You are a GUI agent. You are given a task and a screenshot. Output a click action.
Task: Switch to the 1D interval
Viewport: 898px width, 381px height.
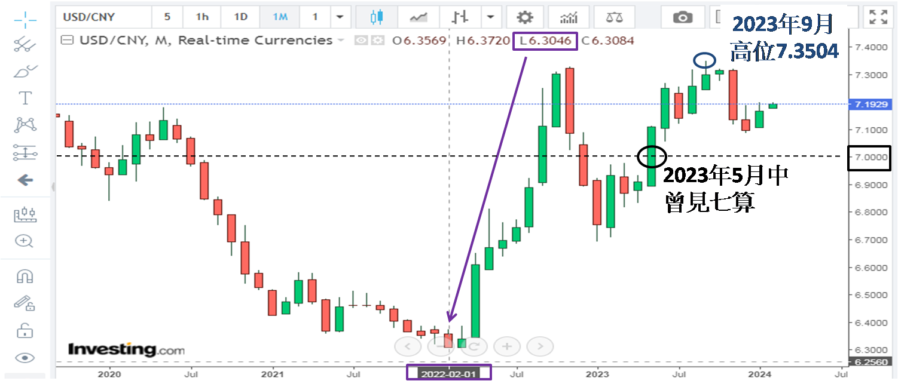pyautogui.click(x=240, y=17)
